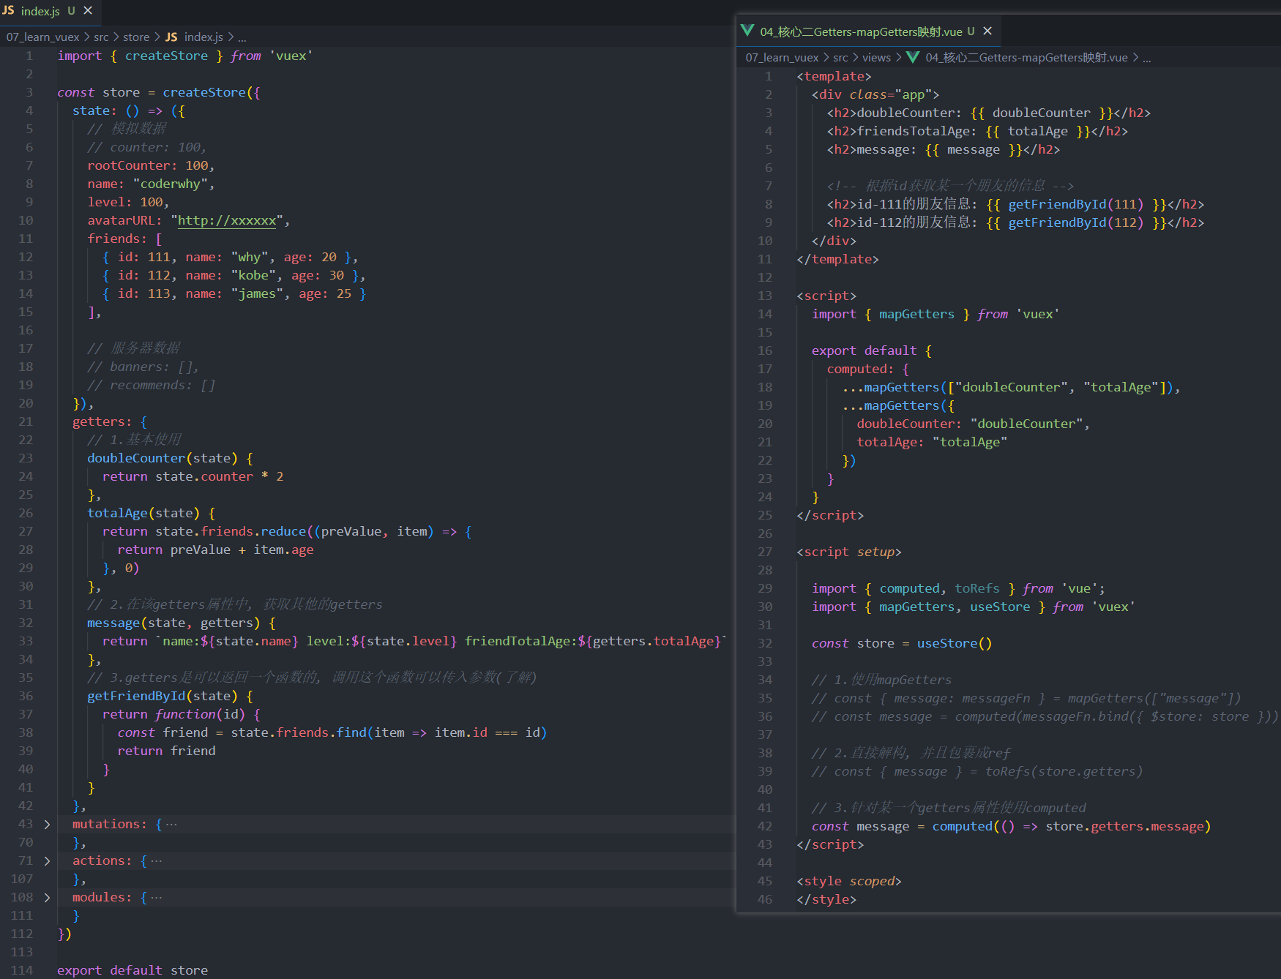1281x979 pixels.
Task: Click the <template> opening tag
Action: point(834,76)
